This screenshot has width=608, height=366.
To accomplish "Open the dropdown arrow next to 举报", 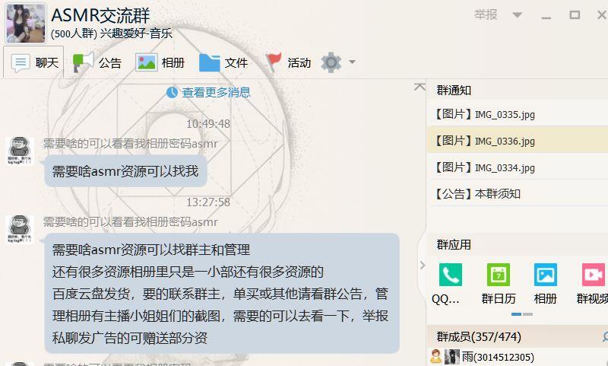I will tap(517, 15).
